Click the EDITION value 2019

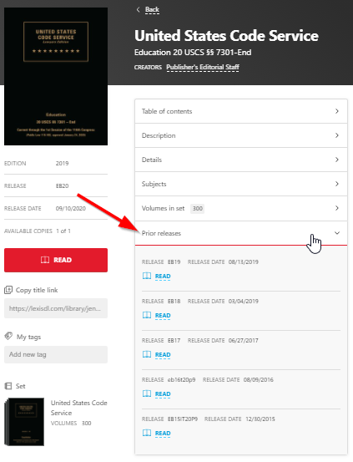(62, 163)
